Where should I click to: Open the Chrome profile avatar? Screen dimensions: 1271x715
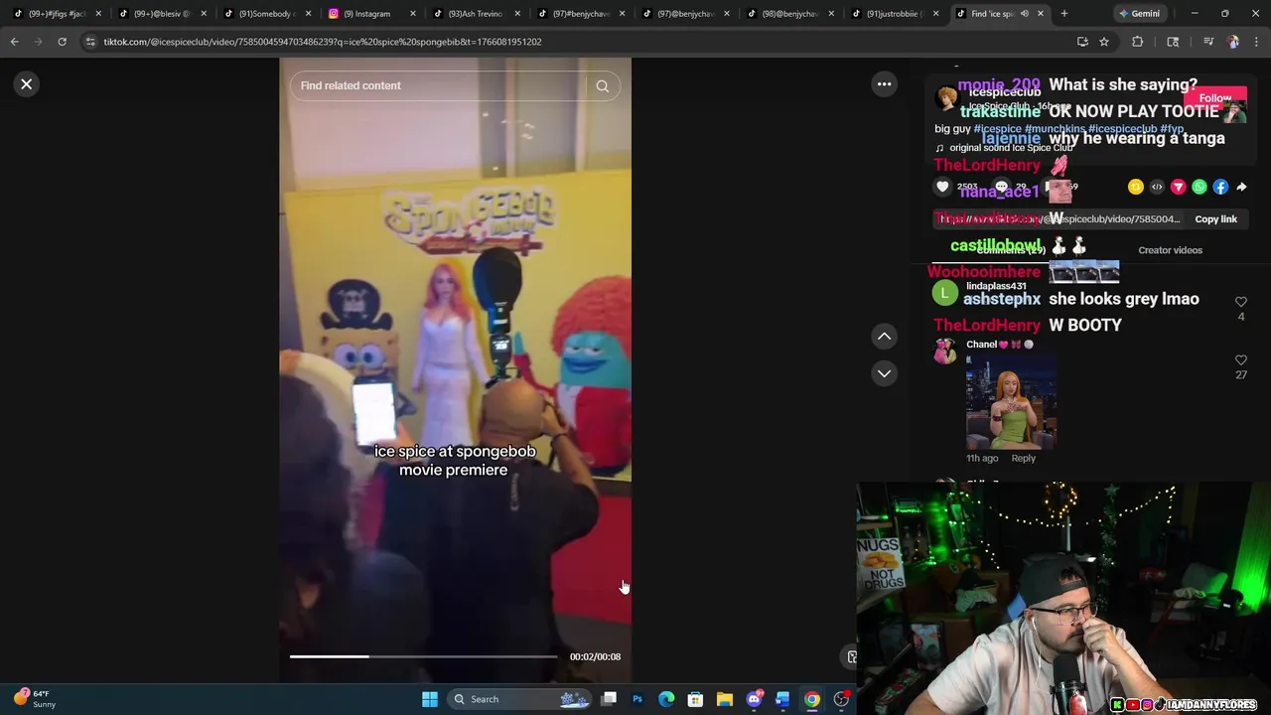[x=1233, y=42]
